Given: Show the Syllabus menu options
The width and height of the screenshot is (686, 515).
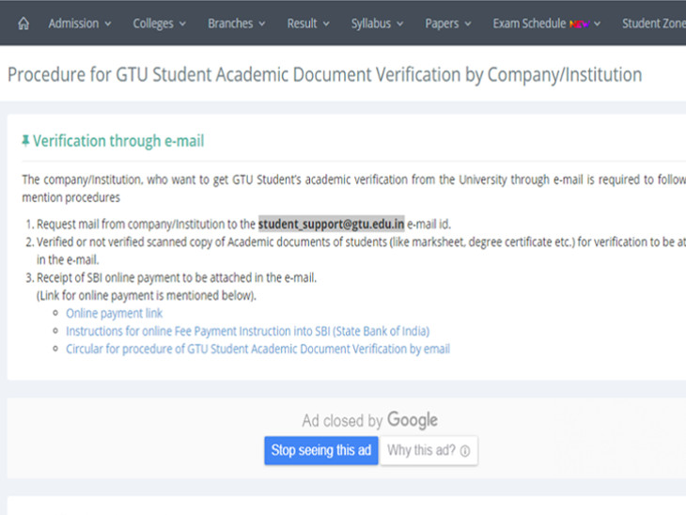Looking at the screenshot, I should [377, 23].
